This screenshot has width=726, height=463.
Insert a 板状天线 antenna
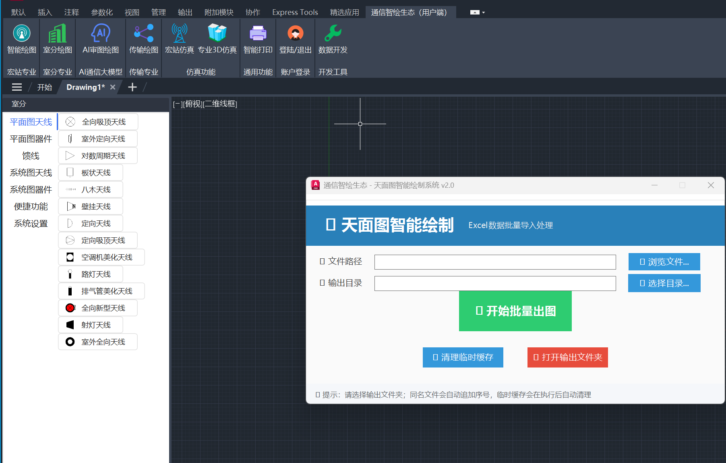pos(91,172)
